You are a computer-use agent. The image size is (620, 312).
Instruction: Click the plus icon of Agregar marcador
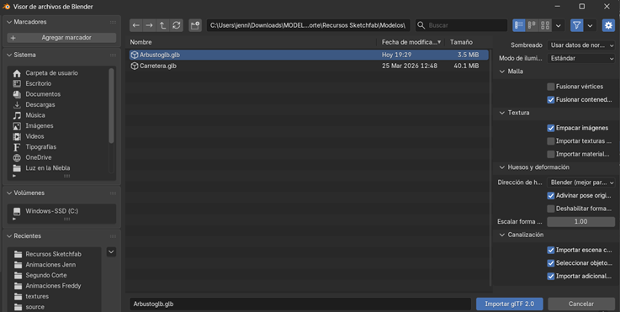coord(13,38)
